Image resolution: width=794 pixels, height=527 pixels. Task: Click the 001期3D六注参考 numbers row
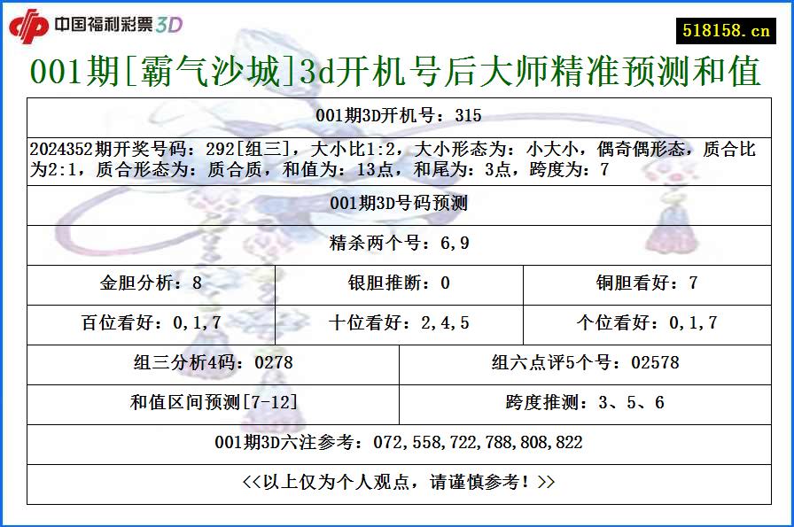click(397, 439)
